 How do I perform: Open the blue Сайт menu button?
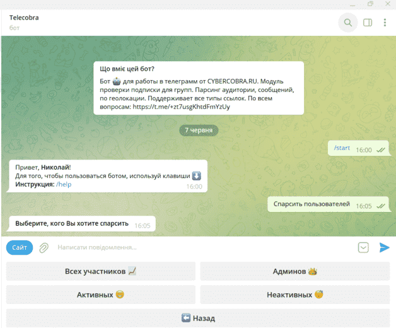pyautogui.click(x=20, y=247)
